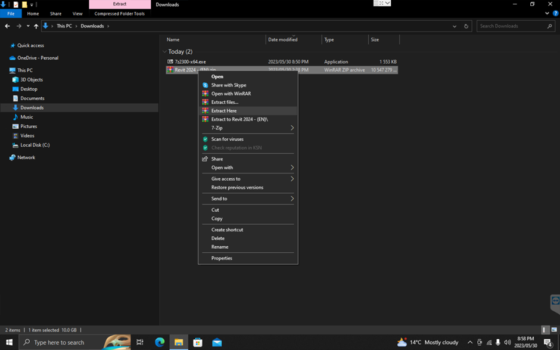Launch Microsoft Edge from taskbar
The height and width of the screenshot is (350, 560).
[x=160, y=342]
